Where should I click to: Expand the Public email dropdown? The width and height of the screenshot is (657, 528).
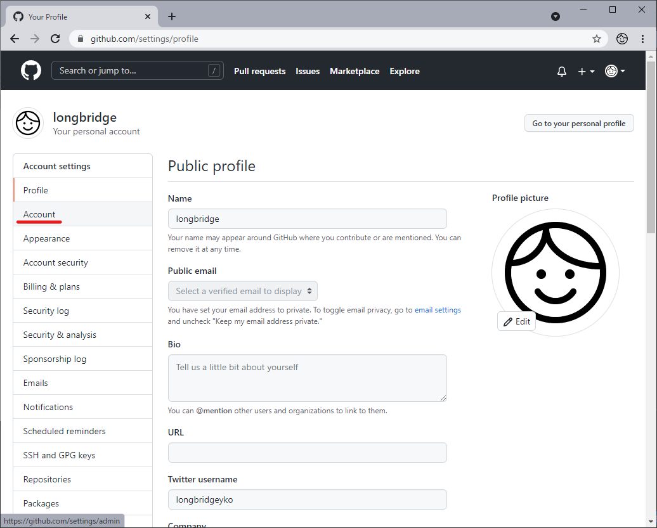point(243,291)
